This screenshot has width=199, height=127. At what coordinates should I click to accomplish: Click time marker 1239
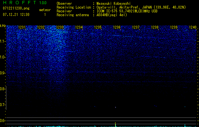[x=174, y=27]
